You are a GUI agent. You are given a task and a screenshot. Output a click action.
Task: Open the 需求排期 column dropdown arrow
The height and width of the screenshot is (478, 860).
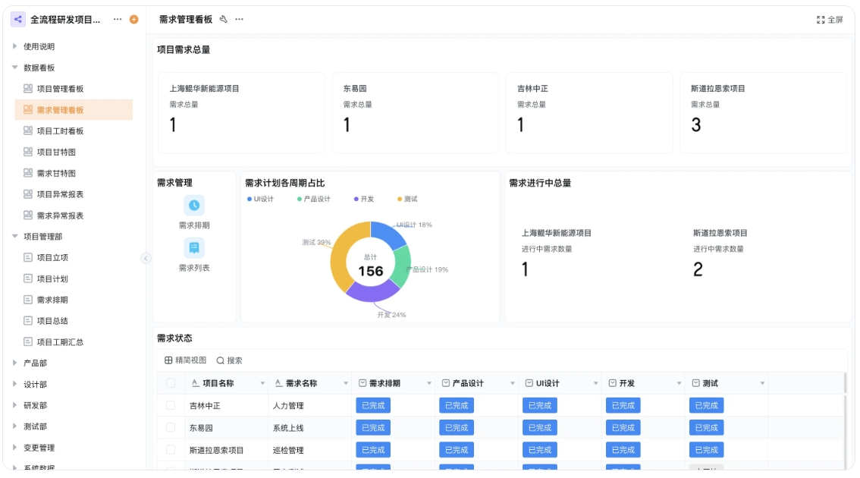tap(428, 382)
